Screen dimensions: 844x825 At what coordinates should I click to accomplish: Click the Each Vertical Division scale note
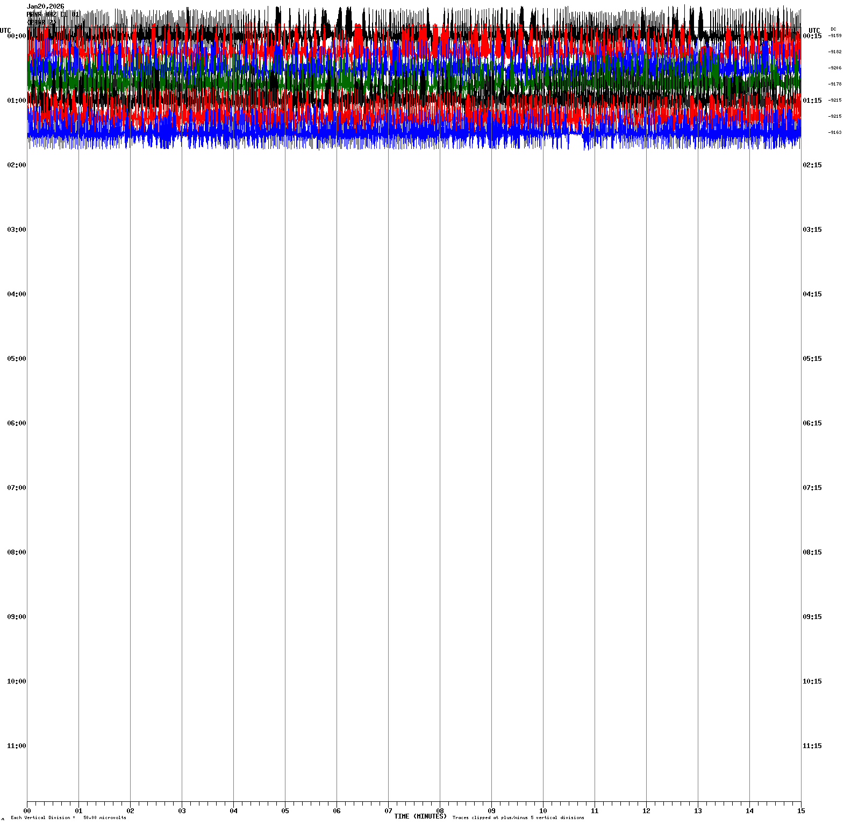[68, 818]
